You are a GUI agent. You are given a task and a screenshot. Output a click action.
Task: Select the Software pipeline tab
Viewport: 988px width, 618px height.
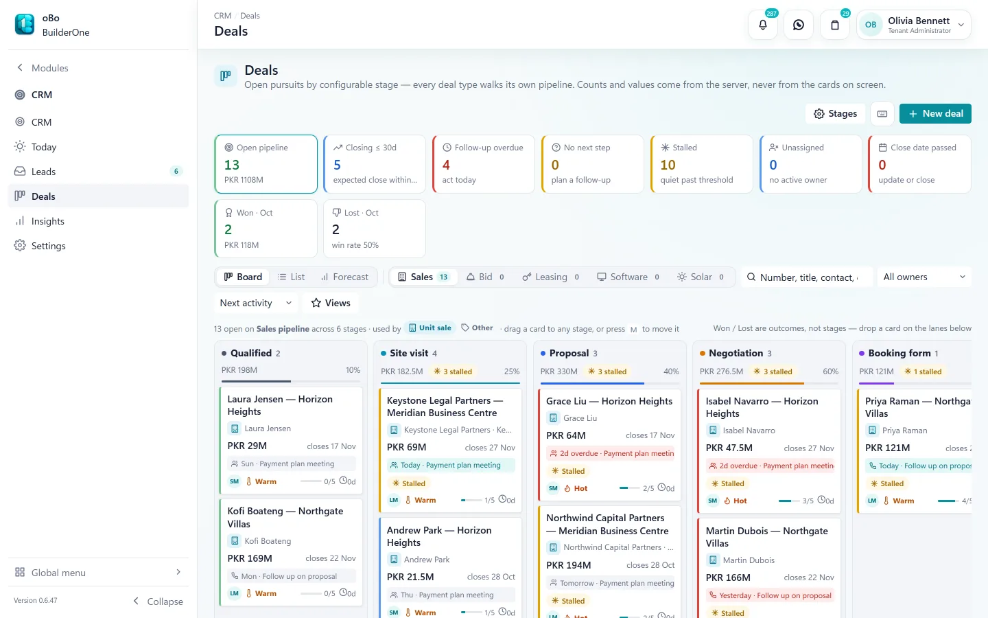[628, 277]
